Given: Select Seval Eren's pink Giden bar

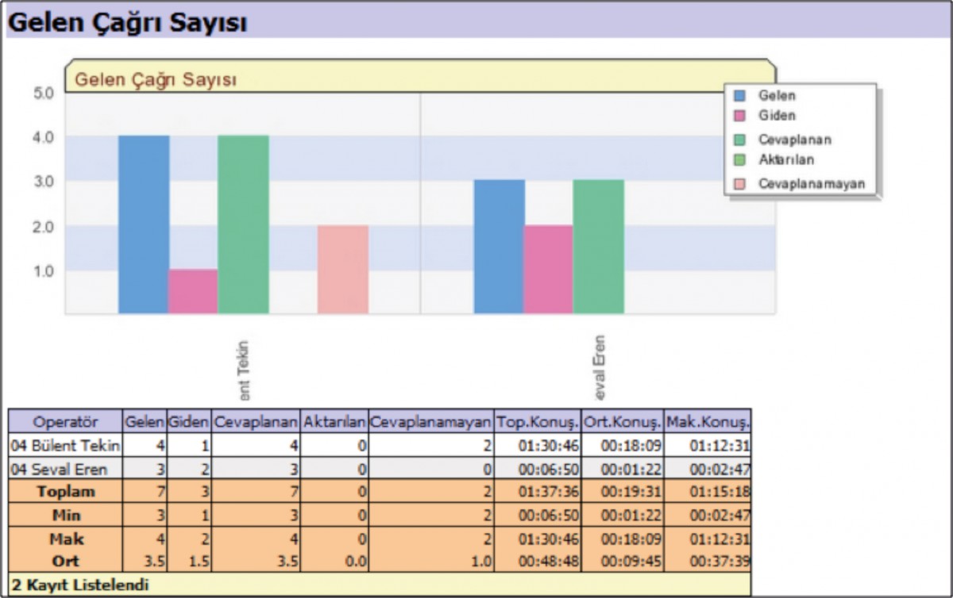Looking at the screenshot, I should tap(548, 269).
